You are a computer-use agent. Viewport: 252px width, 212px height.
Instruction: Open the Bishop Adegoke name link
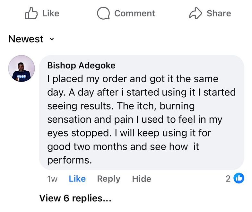click(x=81, y=66)
